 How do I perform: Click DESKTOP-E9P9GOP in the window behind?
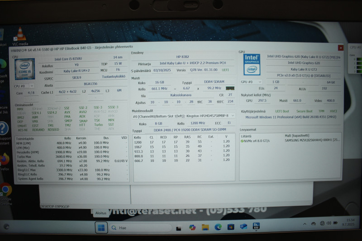click(55, 206)
